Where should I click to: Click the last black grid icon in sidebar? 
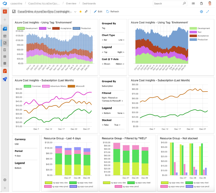point(5,63)
